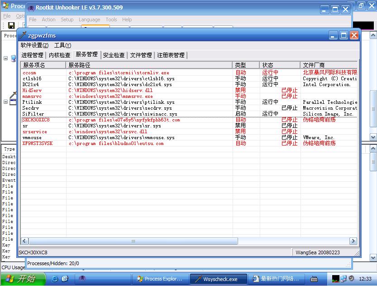Click the zgpwzfms wand title icon
This screenshot has height=286, width=377.
click(23, 35)
